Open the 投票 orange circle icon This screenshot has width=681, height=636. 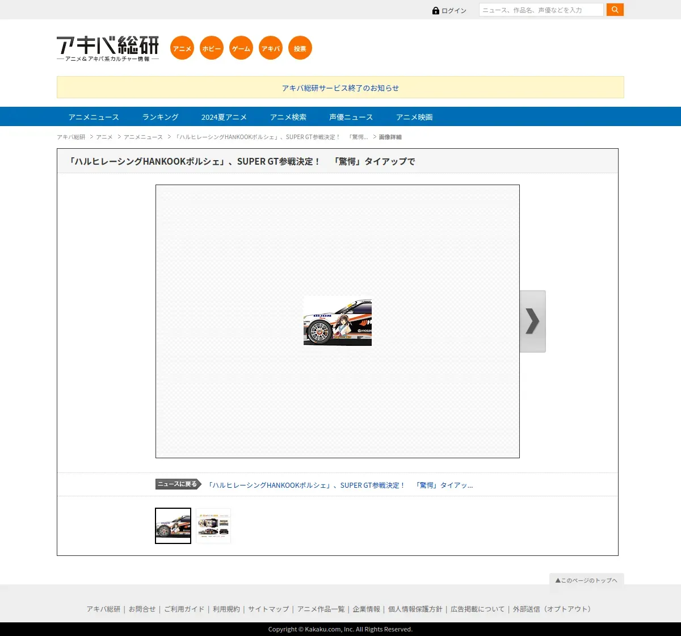point(300,48)
